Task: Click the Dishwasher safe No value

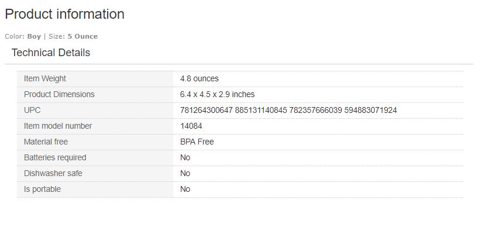Action: tap(185, 173)
